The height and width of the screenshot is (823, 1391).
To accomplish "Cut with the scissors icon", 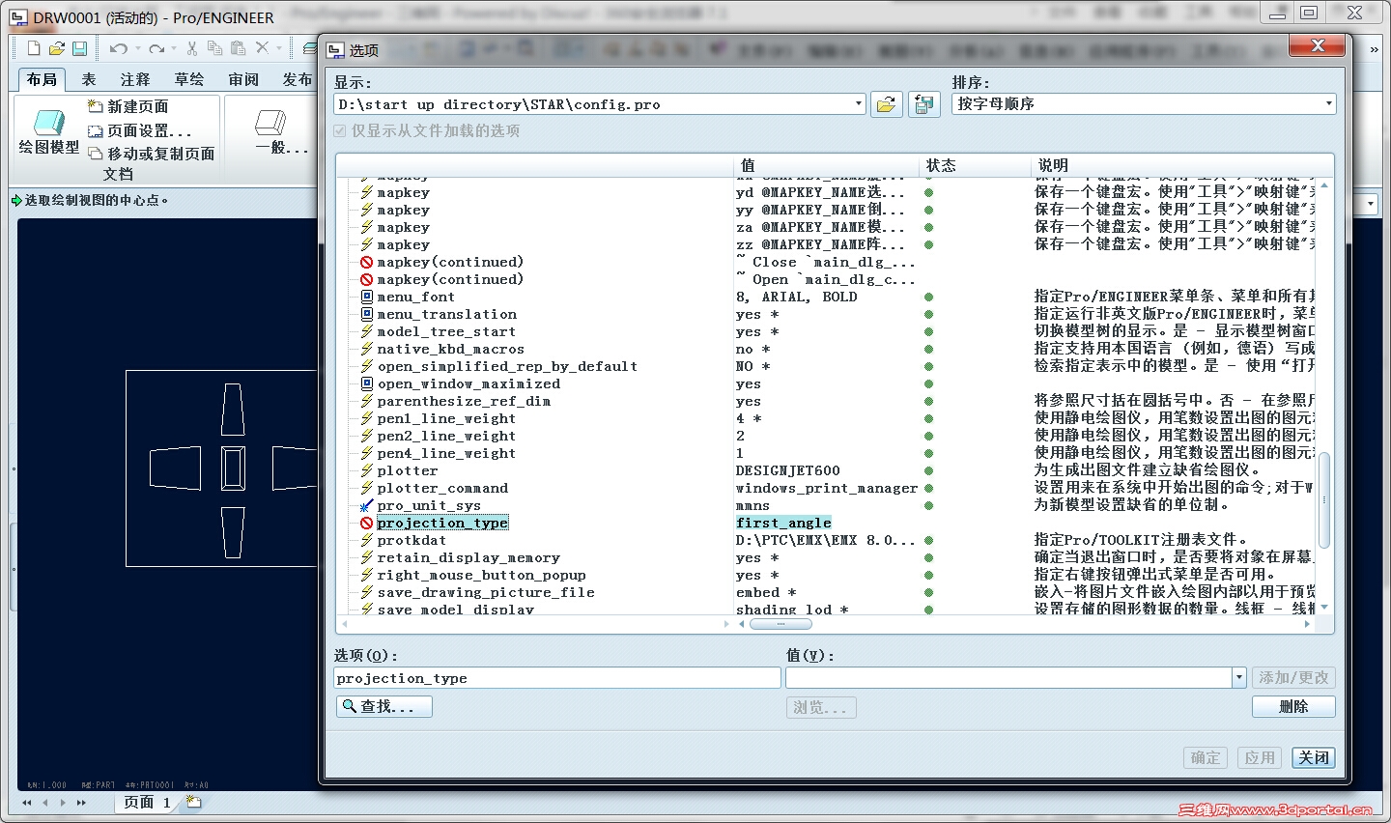I will point(191,46).
